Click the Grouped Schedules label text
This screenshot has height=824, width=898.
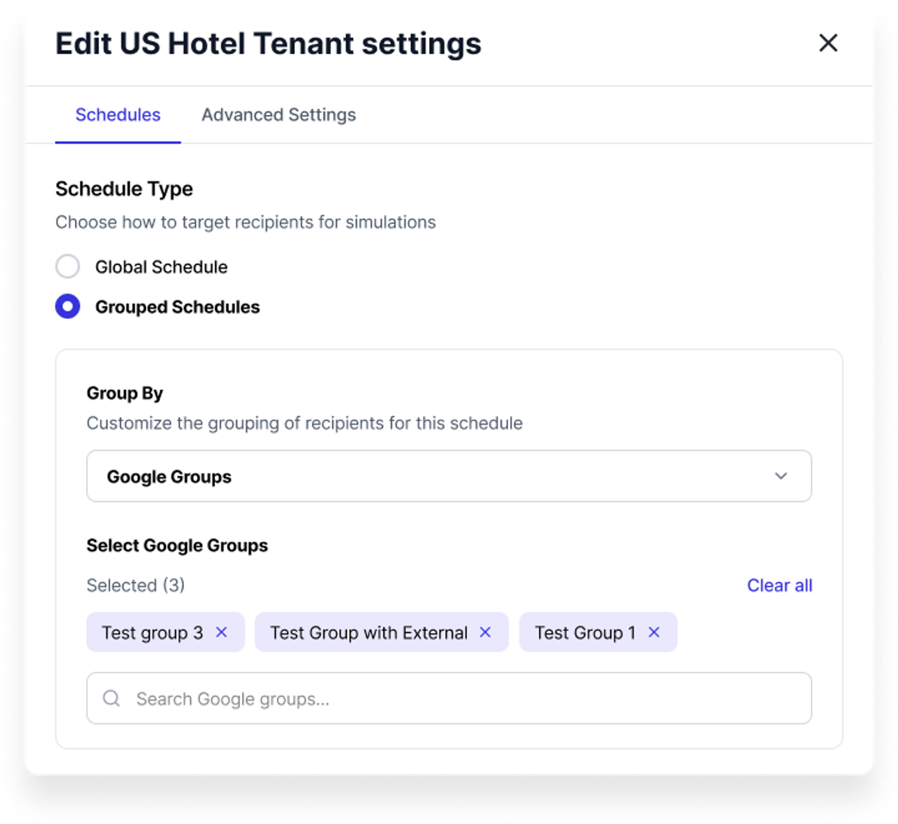tap(177, 307)
